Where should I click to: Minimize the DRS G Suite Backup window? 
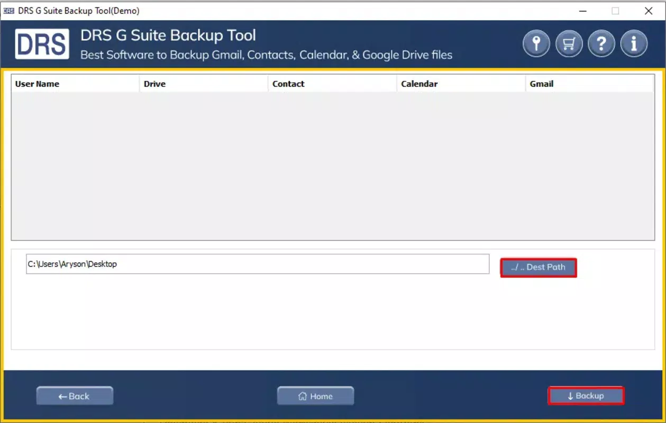tap(582, 11)
